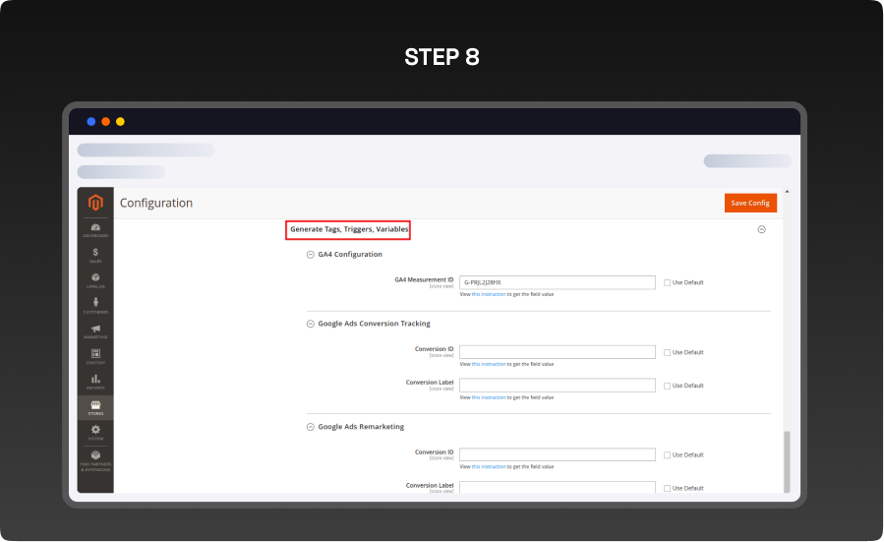Open the Stores menu in the sidebar

pos(95,406)
